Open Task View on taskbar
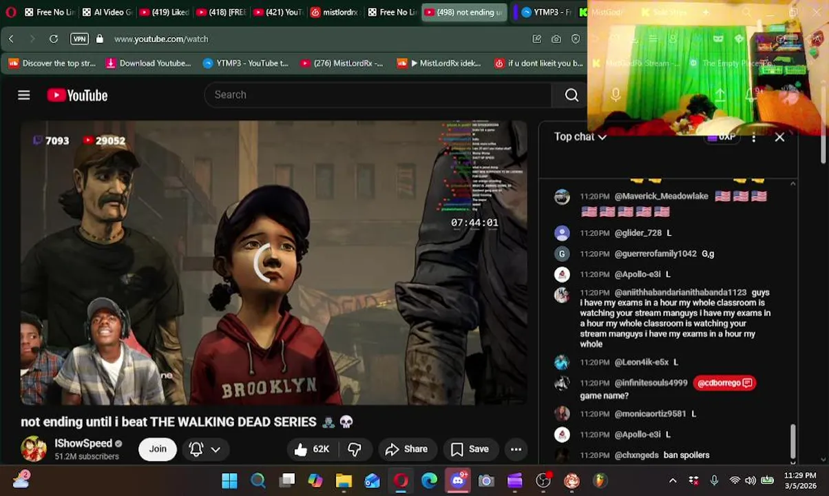This screenshot has height=496, width=829. 287,481
